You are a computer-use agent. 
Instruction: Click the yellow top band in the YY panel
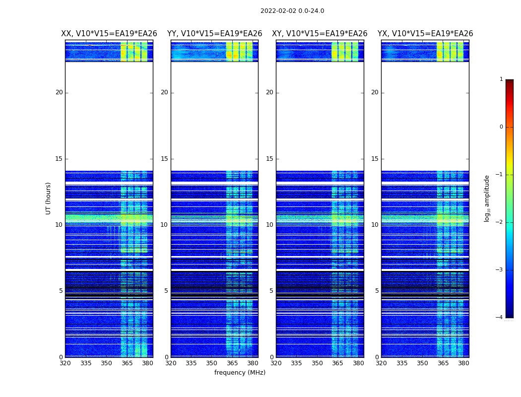click(x=239, y=52)
